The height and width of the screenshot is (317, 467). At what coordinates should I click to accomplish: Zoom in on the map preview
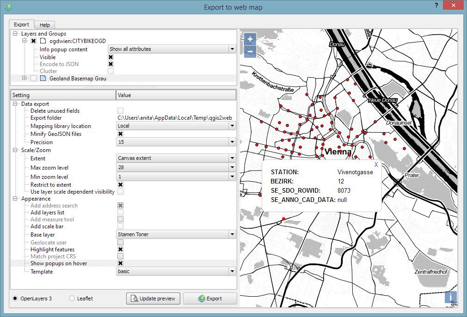250,39
